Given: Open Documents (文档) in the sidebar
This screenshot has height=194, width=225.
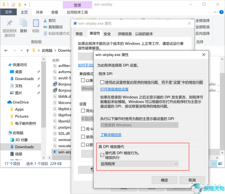Looking at the screenshot, I should click(16, 86).
